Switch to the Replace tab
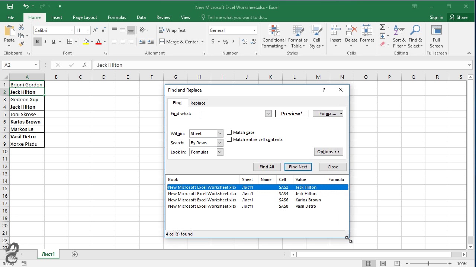Screen dimensions: 476x267 (x=197, y=103)
